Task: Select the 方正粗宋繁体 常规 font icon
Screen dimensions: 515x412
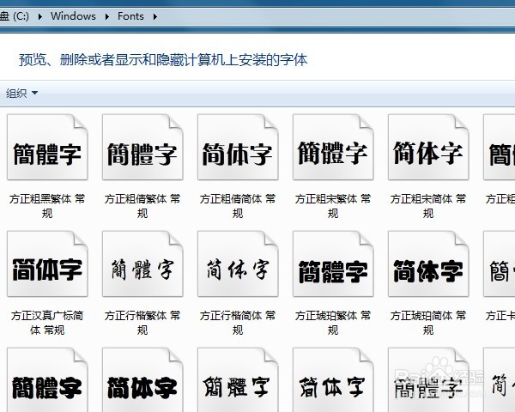Action: click(333, 147)
